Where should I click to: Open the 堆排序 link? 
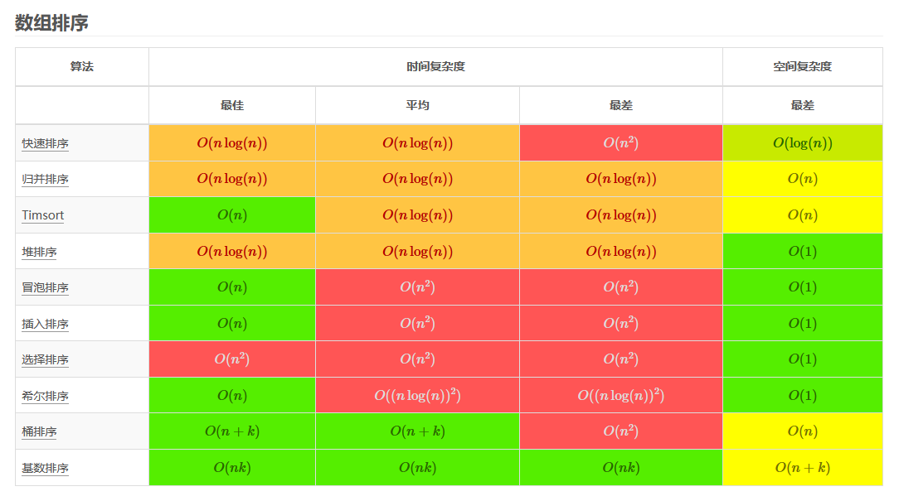point(39,252)
